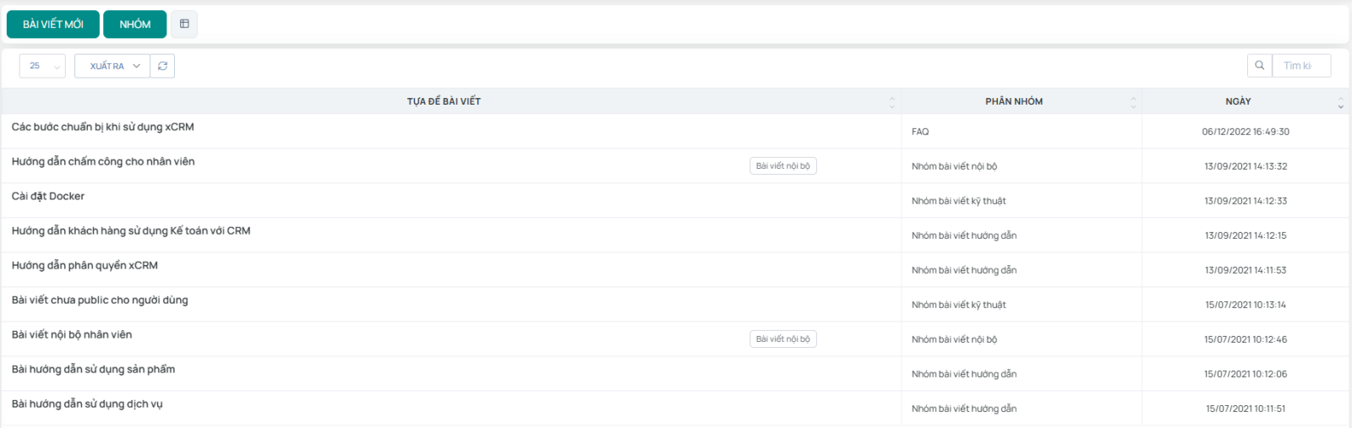The width and height of the screenshot is (1352, 428).
Task: Open article Hướng dẫn phân quyền xCRM
Action: tap(84, 266)
